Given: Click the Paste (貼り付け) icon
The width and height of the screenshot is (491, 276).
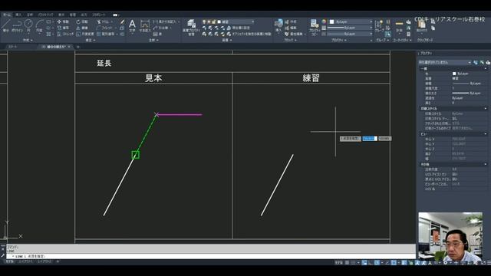Looking at the screenshot, I should click(x=422, y=26).
